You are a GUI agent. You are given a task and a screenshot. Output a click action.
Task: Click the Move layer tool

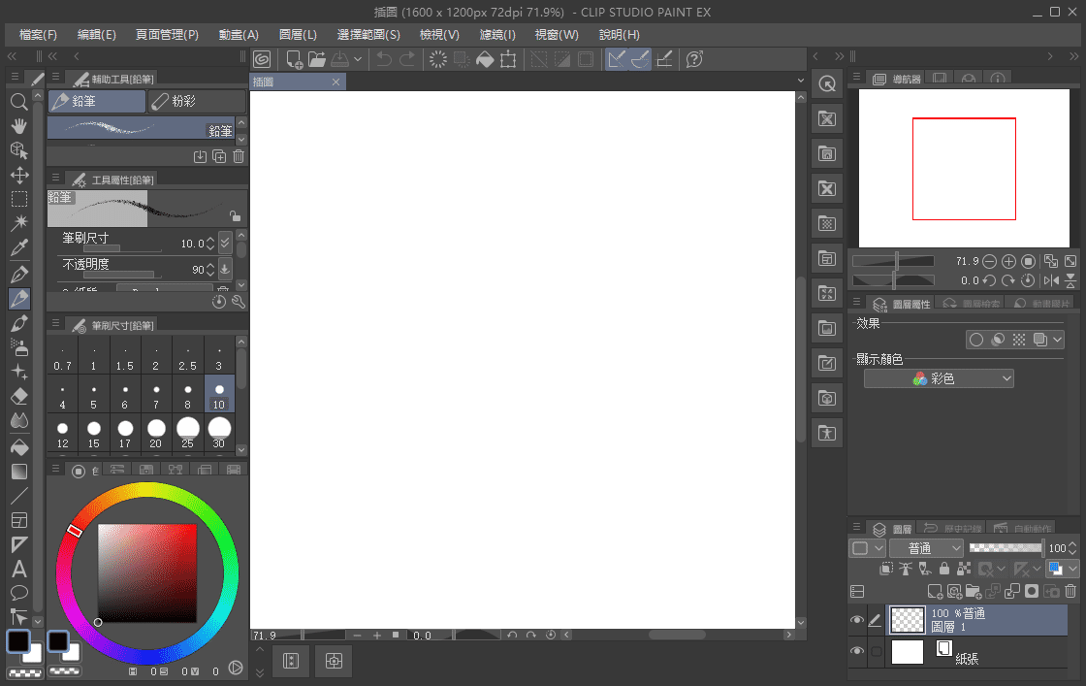[x=18, y=175]
